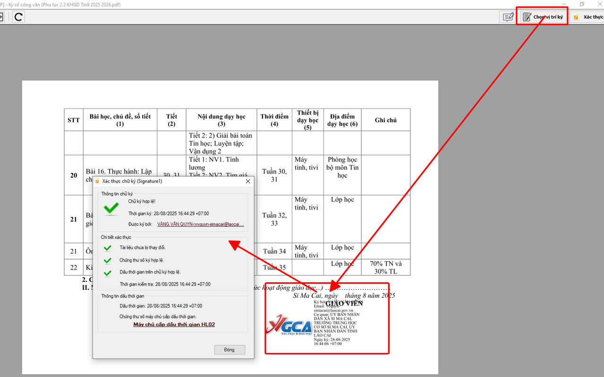The height and width of the screenshot is (377, 604).
Task: Click checkmark beside 'Tài liệu chưa bị thay đổi'
Action: click(108, 248)
